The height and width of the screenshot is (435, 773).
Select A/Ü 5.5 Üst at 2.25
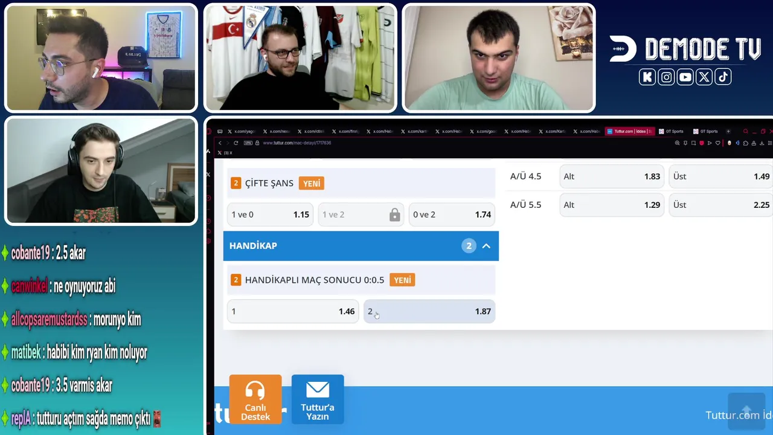[x=721, y=205]
